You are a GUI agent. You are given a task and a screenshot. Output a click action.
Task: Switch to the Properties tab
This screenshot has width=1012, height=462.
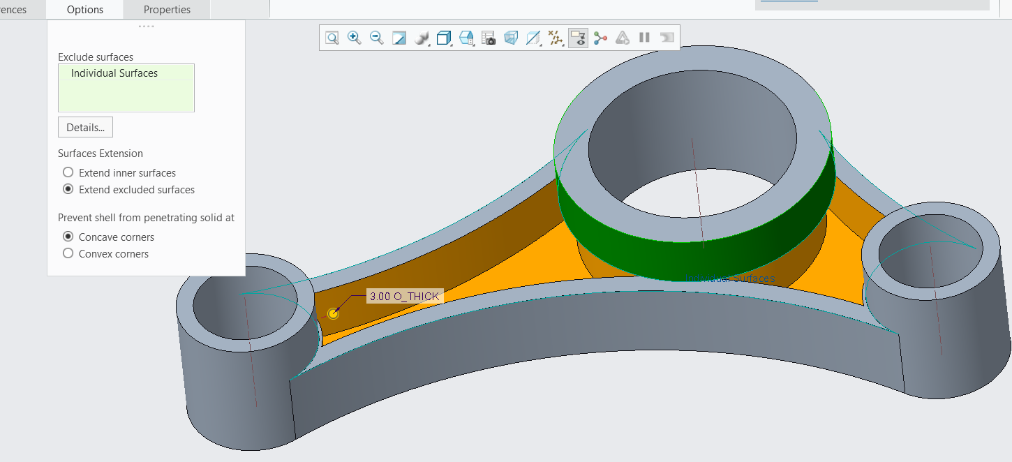pyautogui.click(x=166, y=9)
